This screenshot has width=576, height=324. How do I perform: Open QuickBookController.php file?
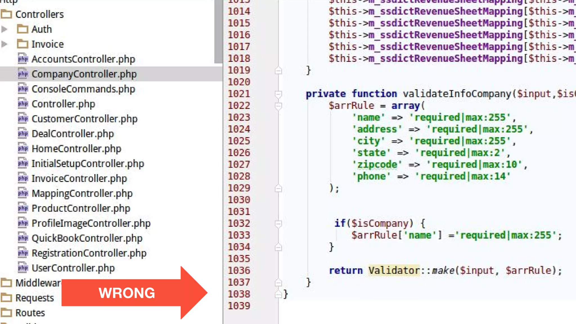87,238
